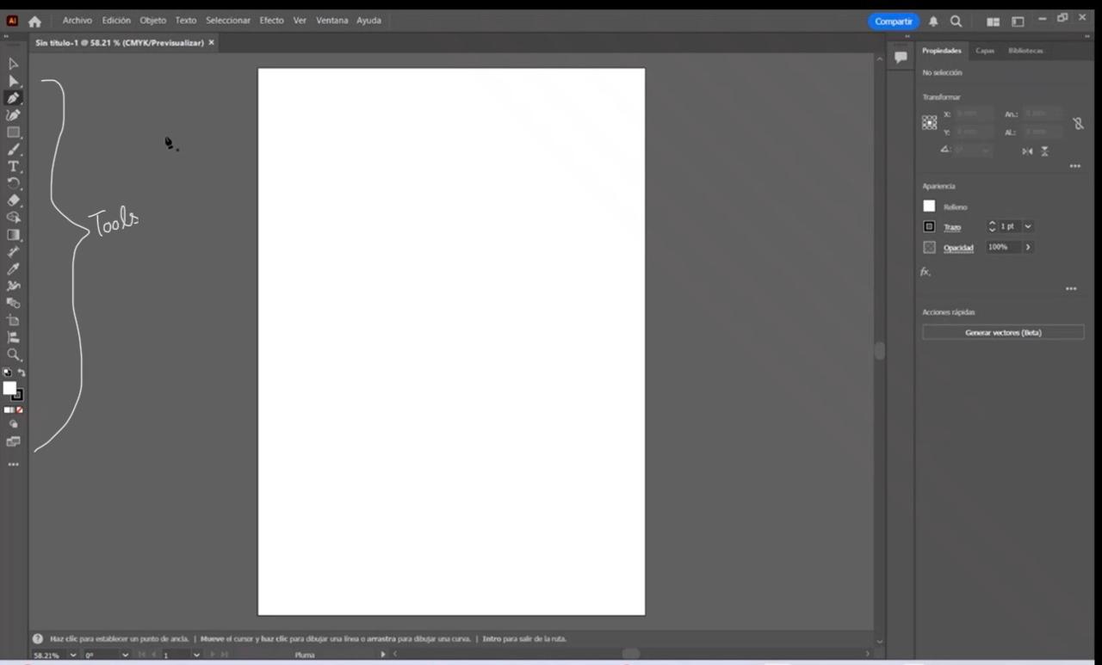Click the flip vertical icon in Transformar
The image size is (1102, 665).
tap(1044, 151)
